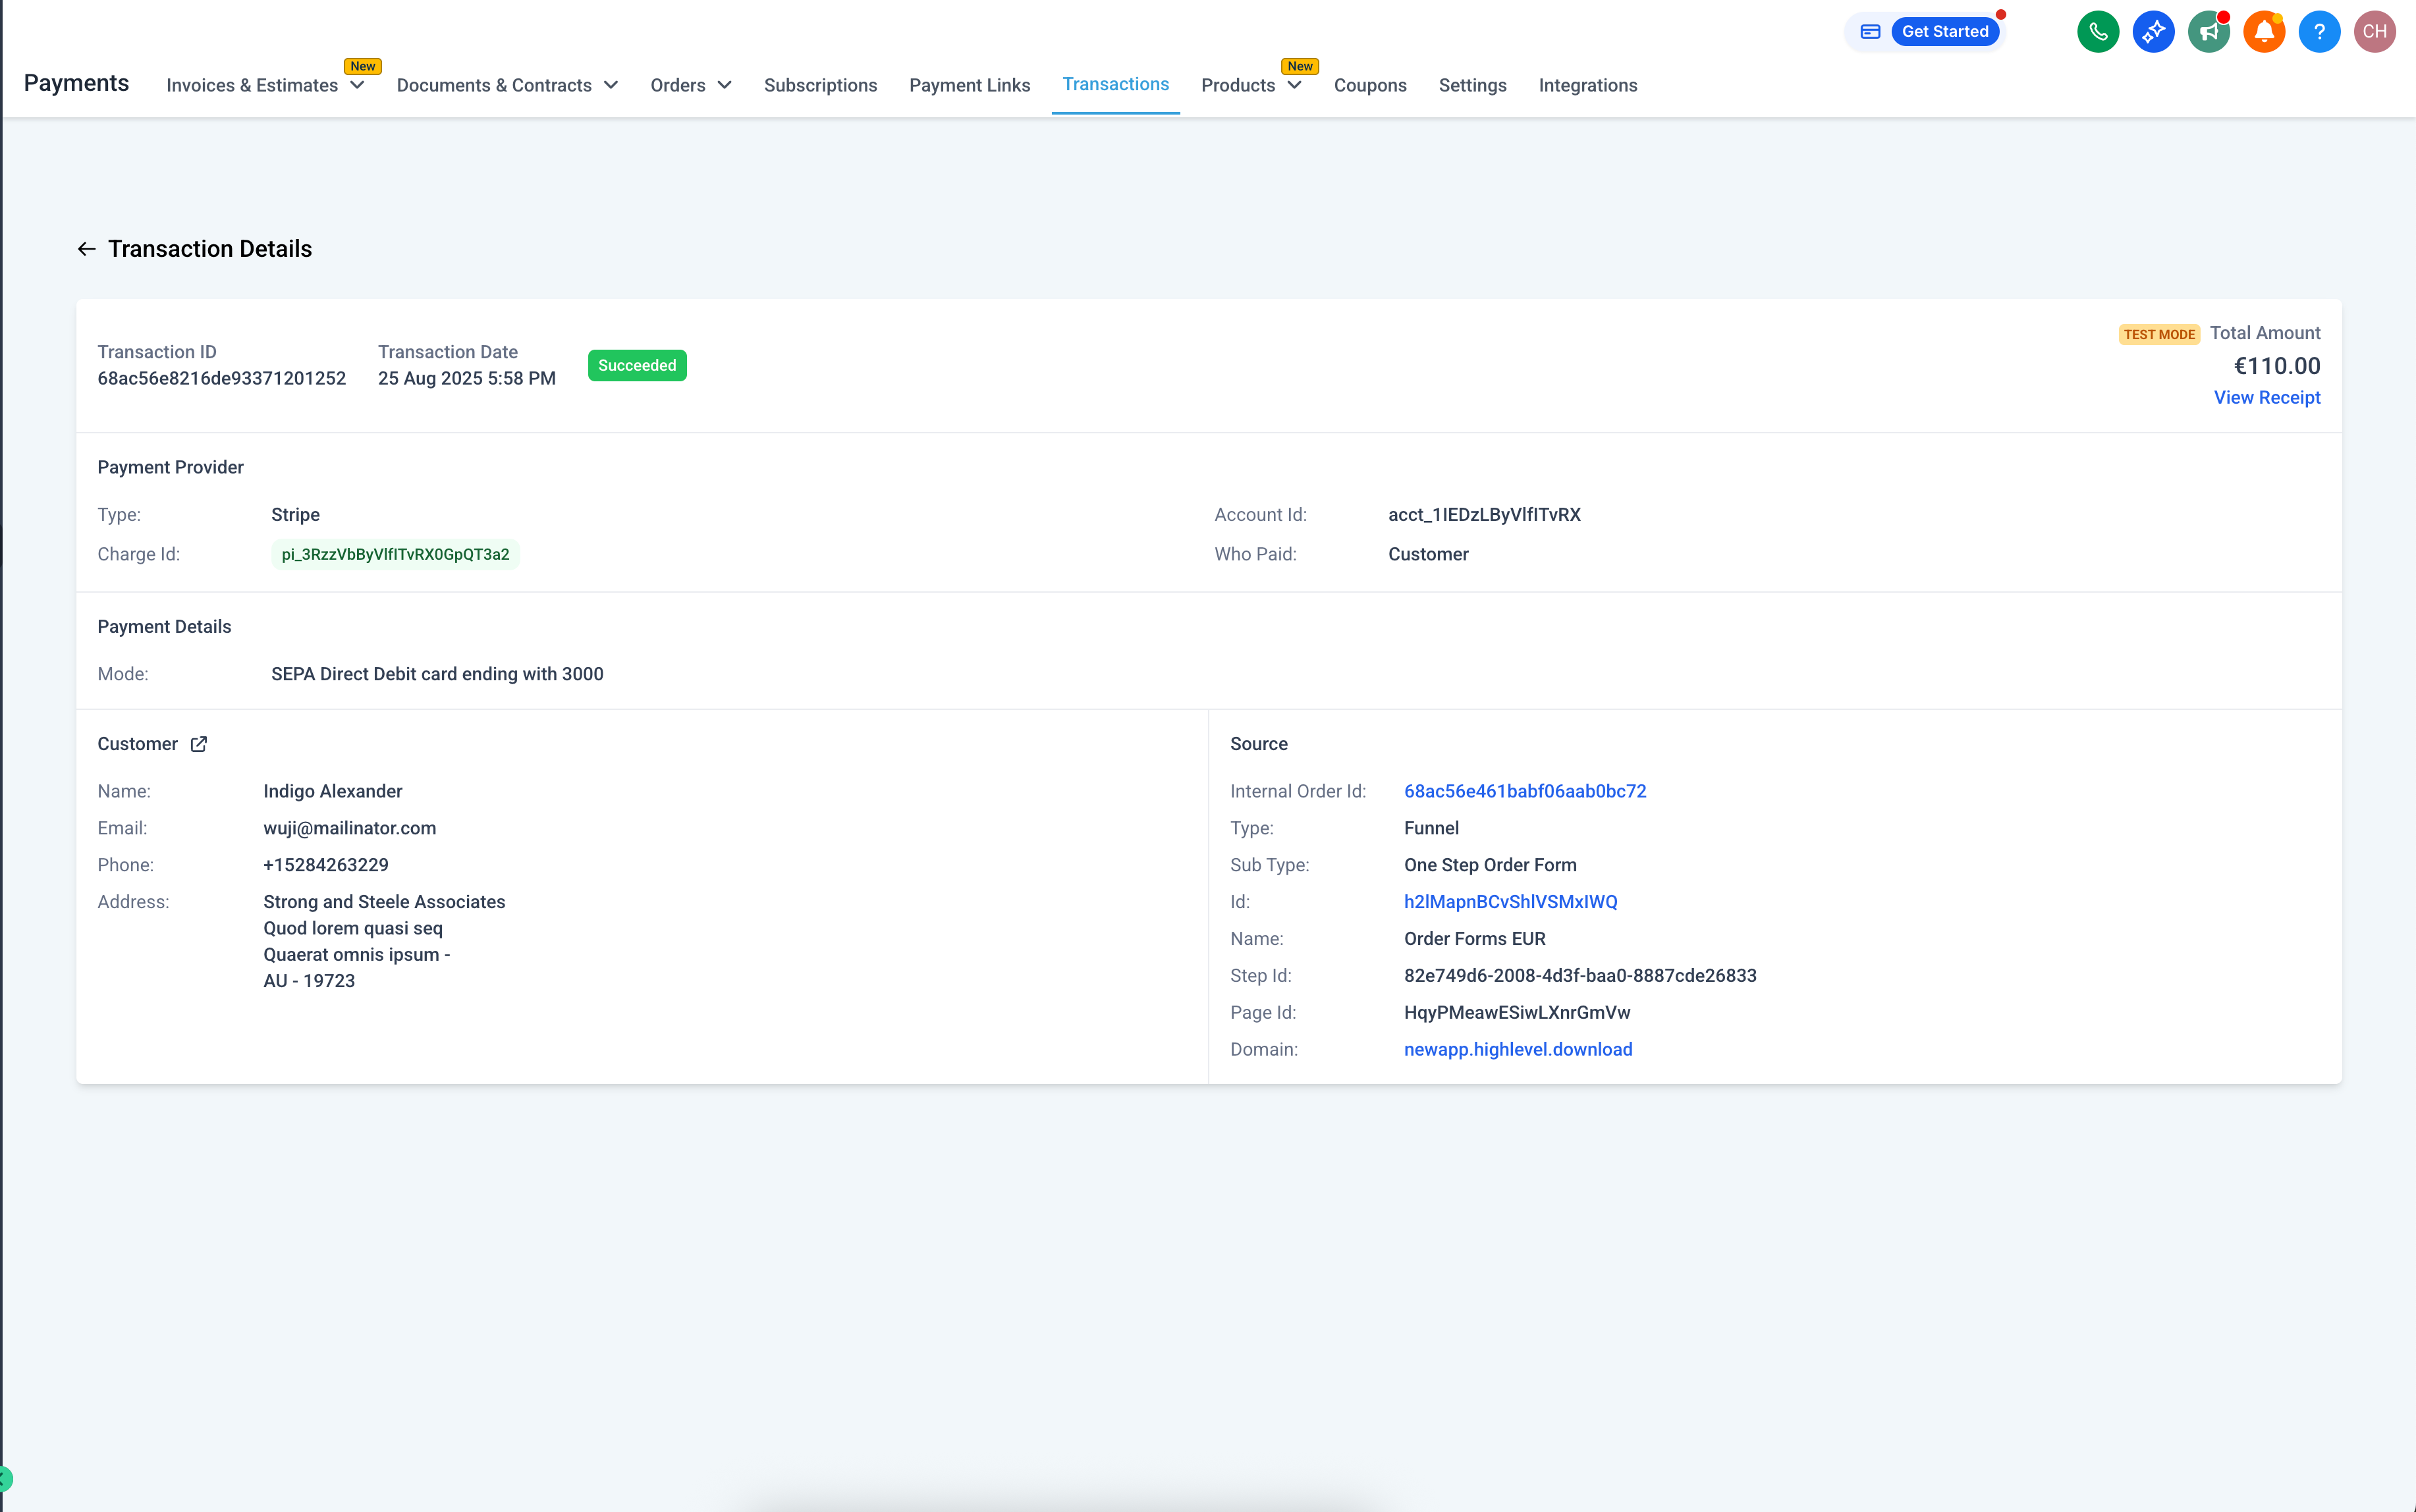The height and width of the screenshot is (1512, 2416).
Task: Open customer profile via external link icon
Action: 199,744
